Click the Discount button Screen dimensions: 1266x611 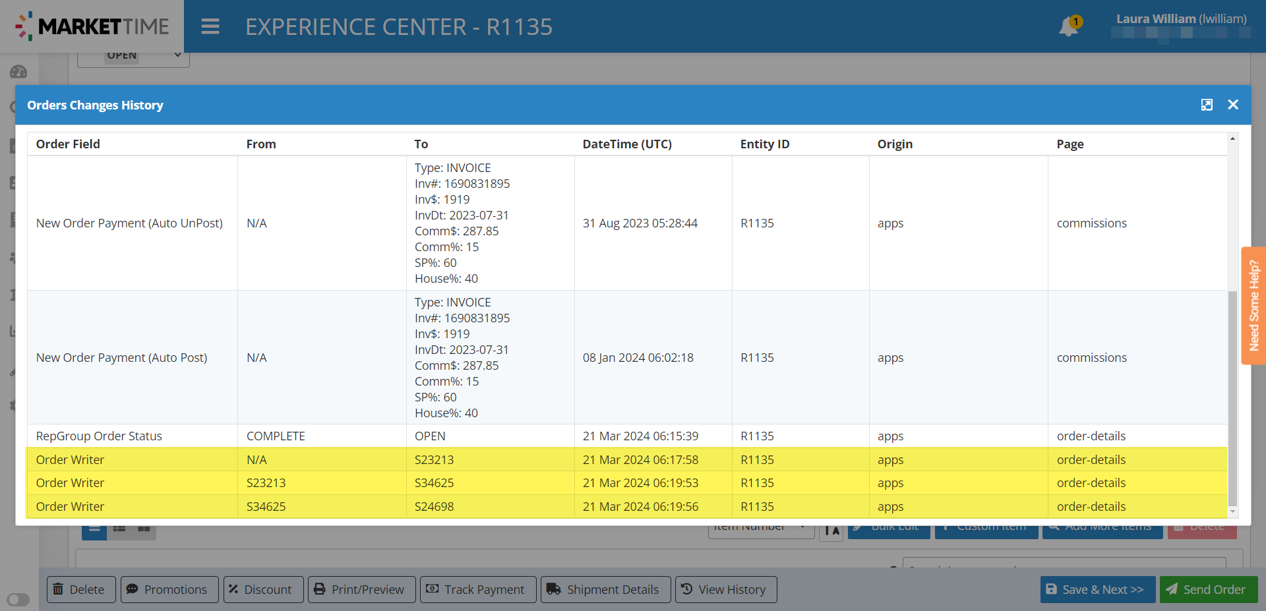click(262, 589)
